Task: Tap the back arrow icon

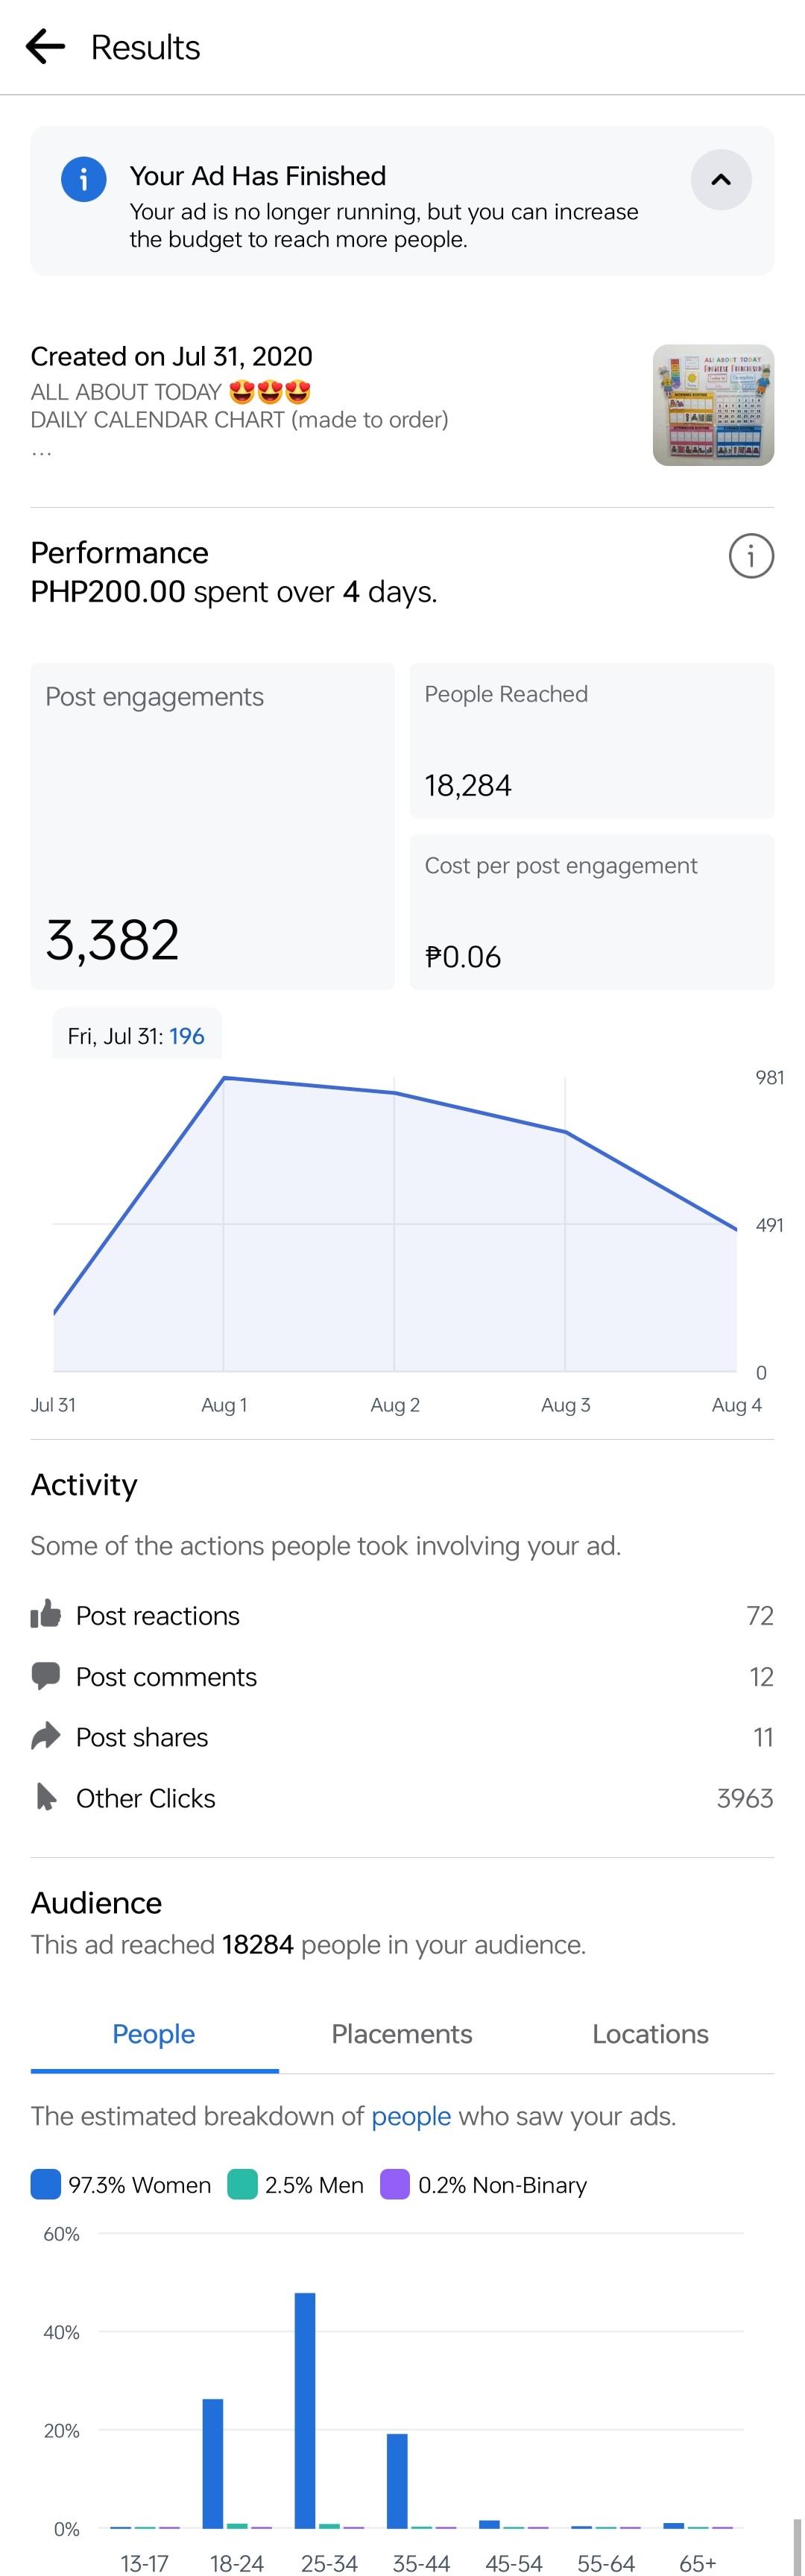Action: pos(45,47)
